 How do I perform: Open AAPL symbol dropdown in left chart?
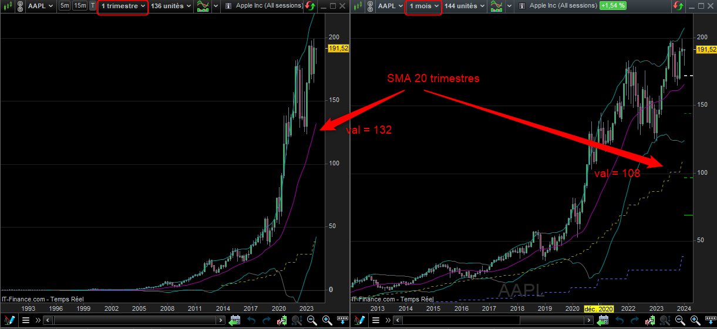(41, 6)
